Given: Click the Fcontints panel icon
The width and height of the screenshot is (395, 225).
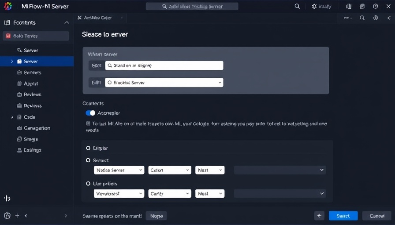Looking at the screenshot, I should click(x=7, y=22).
